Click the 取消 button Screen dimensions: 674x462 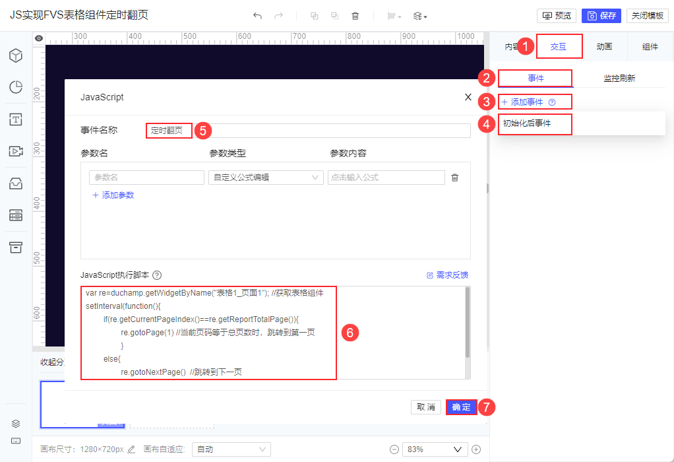[x=426, y=407]
